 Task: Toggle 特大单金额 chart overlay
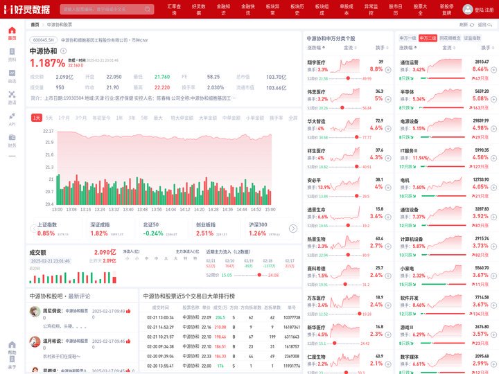pyautogui.click(x=182, y=118)
